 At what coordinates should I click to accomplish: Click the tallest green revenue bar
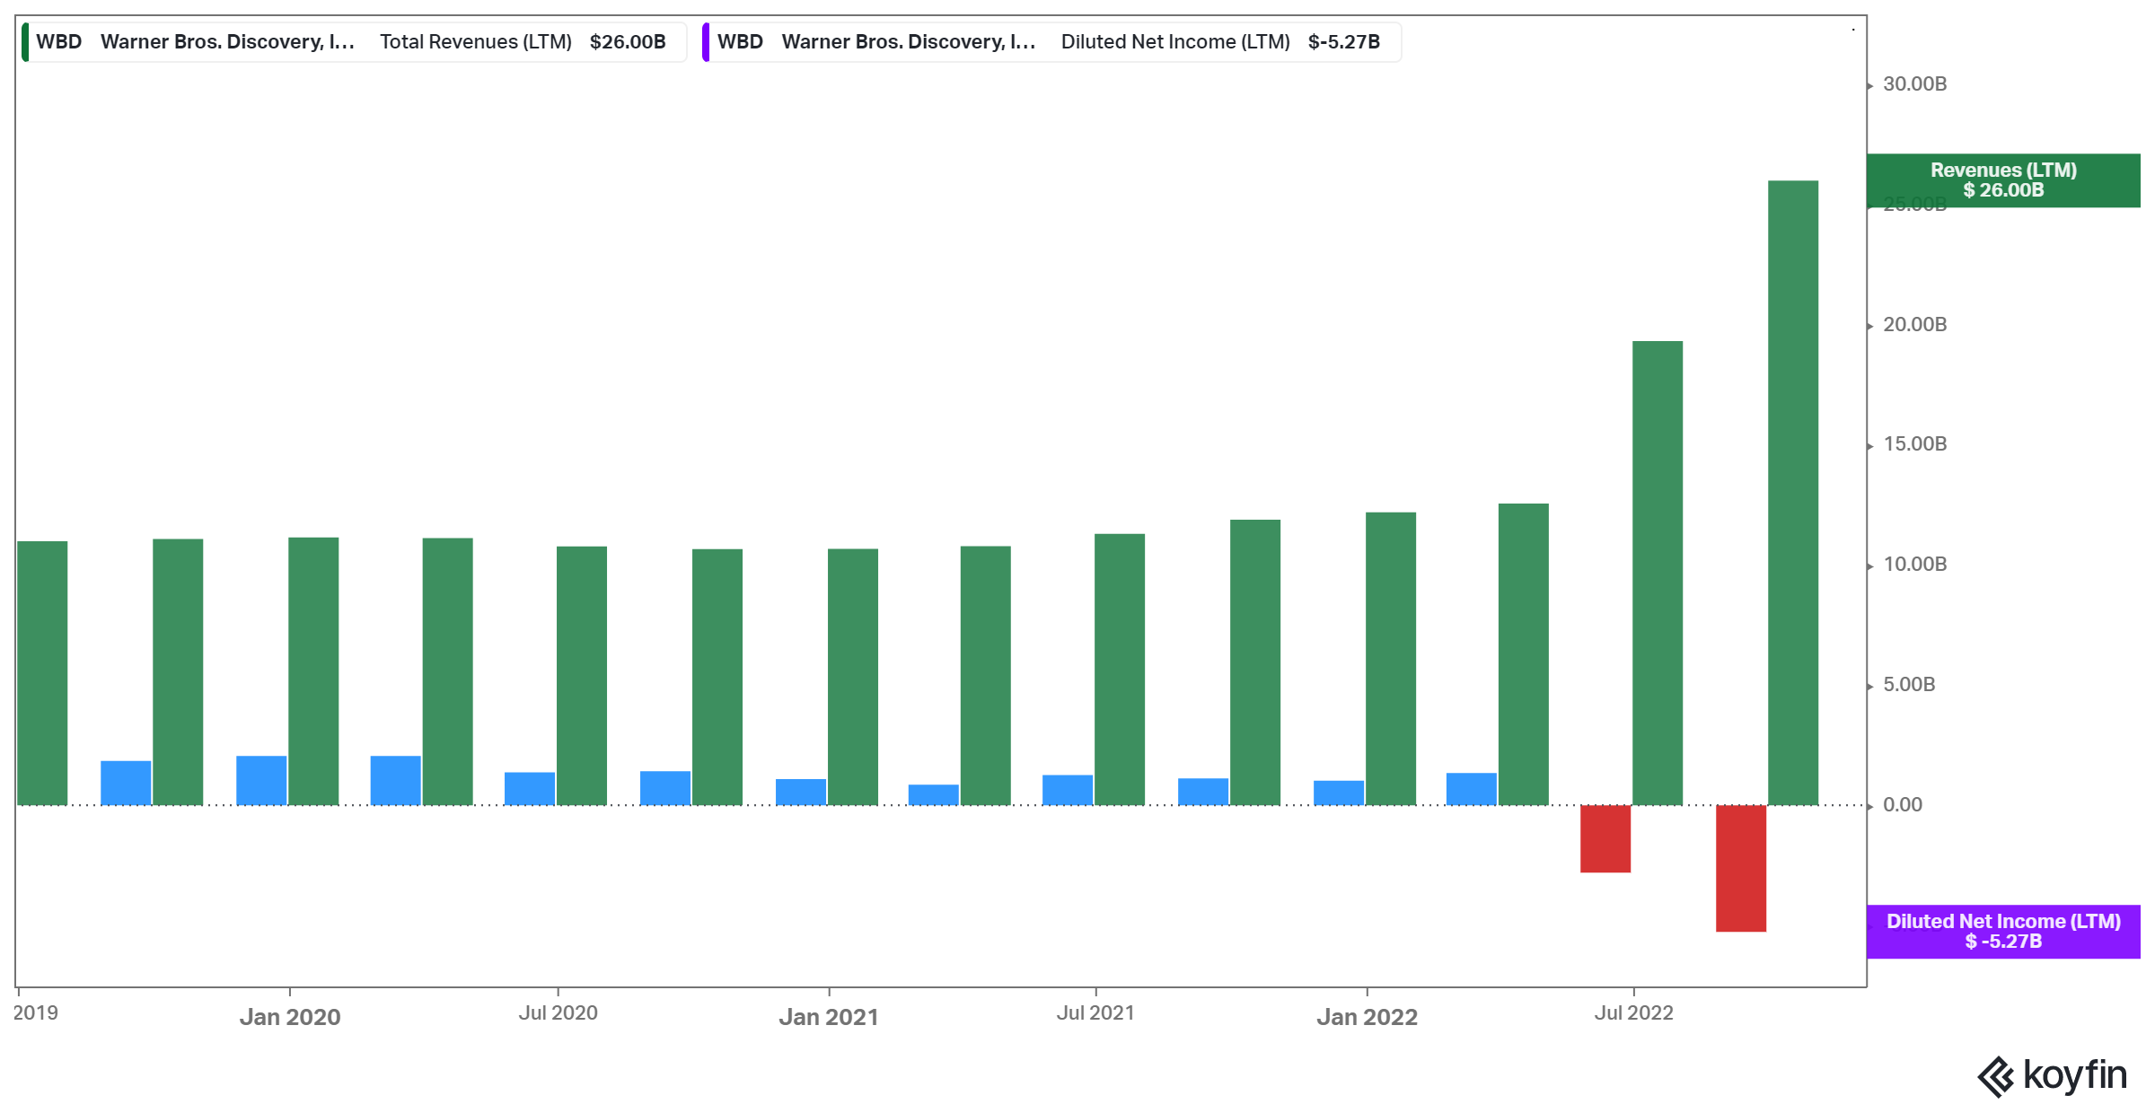click(1792, 492)
